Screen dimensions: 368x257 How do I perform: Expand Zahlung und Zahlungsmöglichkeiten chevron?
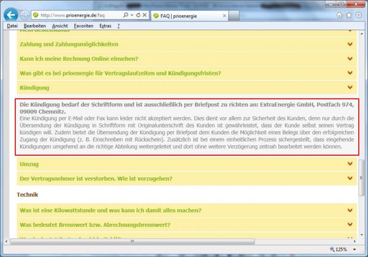tap(350, 44)
